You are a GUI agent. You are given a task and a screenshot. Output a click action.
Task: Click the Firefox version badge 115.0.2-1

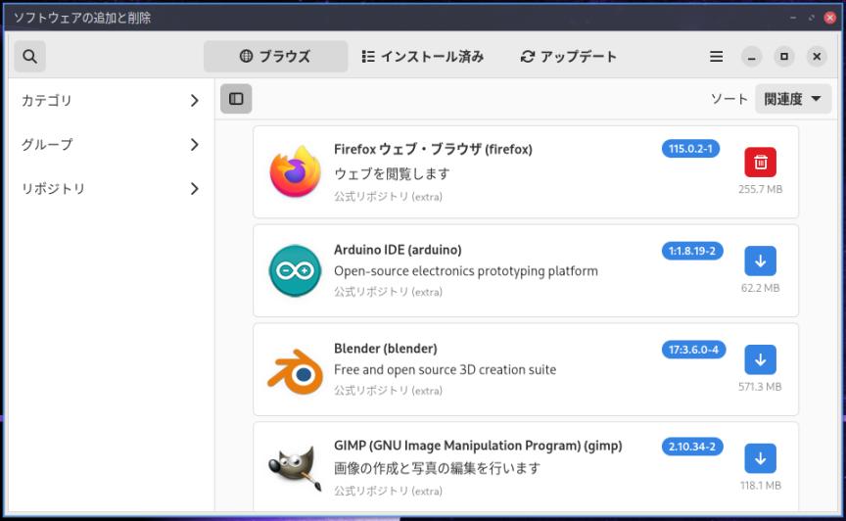pos(690,149)
